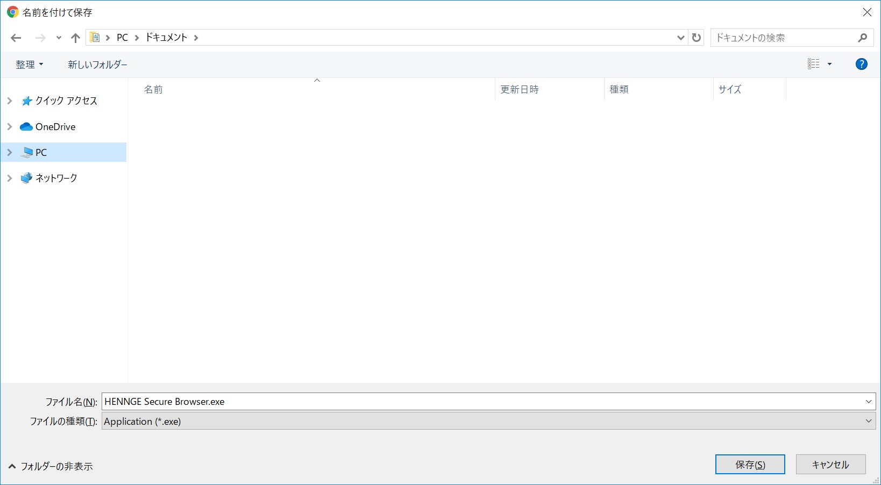Expand the クイック アクセス tree node
The width and height of the screenshot is (881, 485).
click(x=9, y=101)
